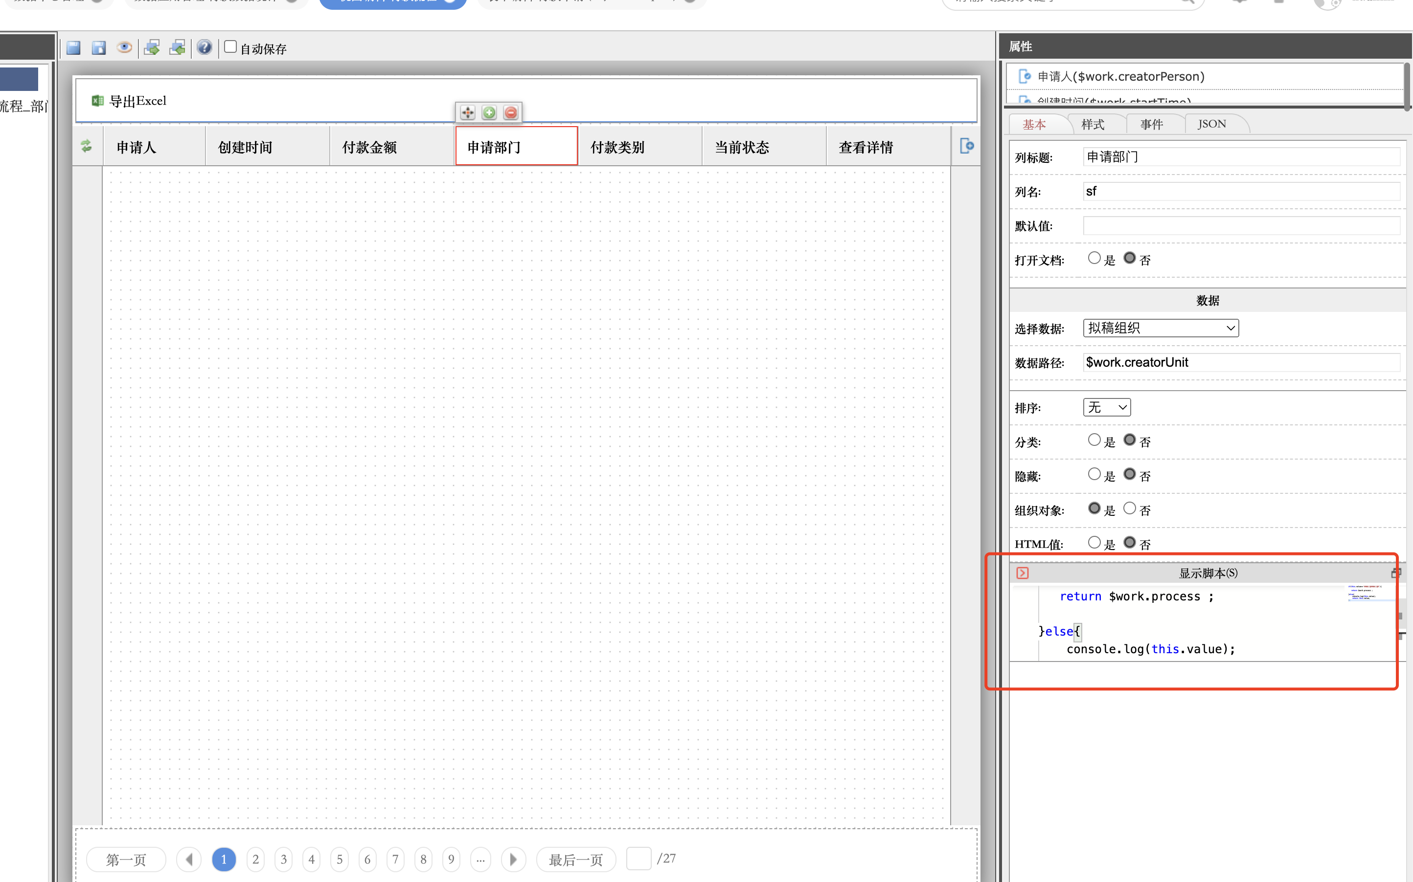Enable the 自动保存 checkbox
The image size is (1413, 882).
coord(230,46)
